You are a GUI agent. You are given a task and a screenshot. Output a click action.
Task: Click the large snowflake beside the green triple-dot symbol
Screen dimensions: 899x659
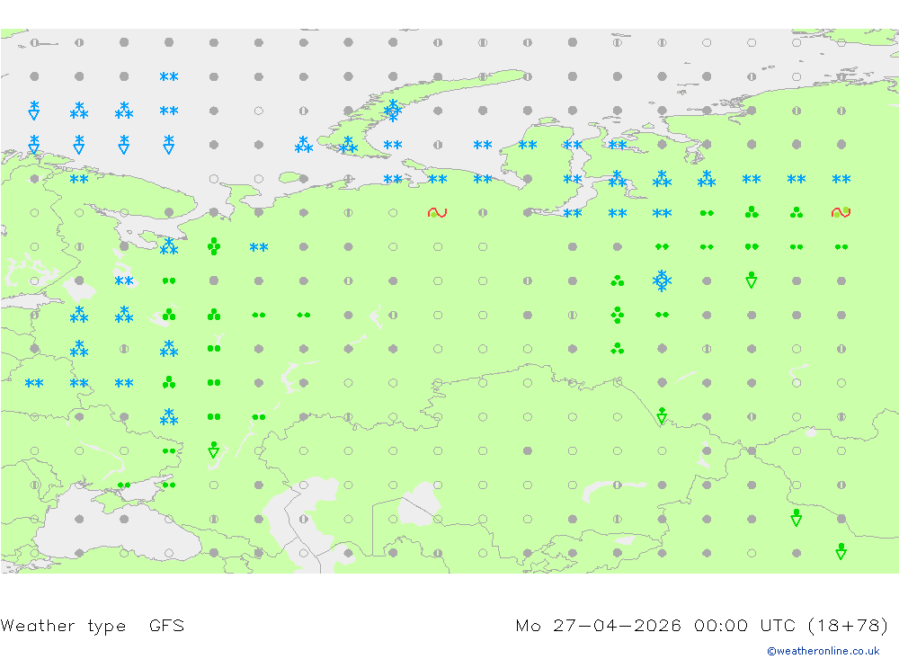pos(662,281)
